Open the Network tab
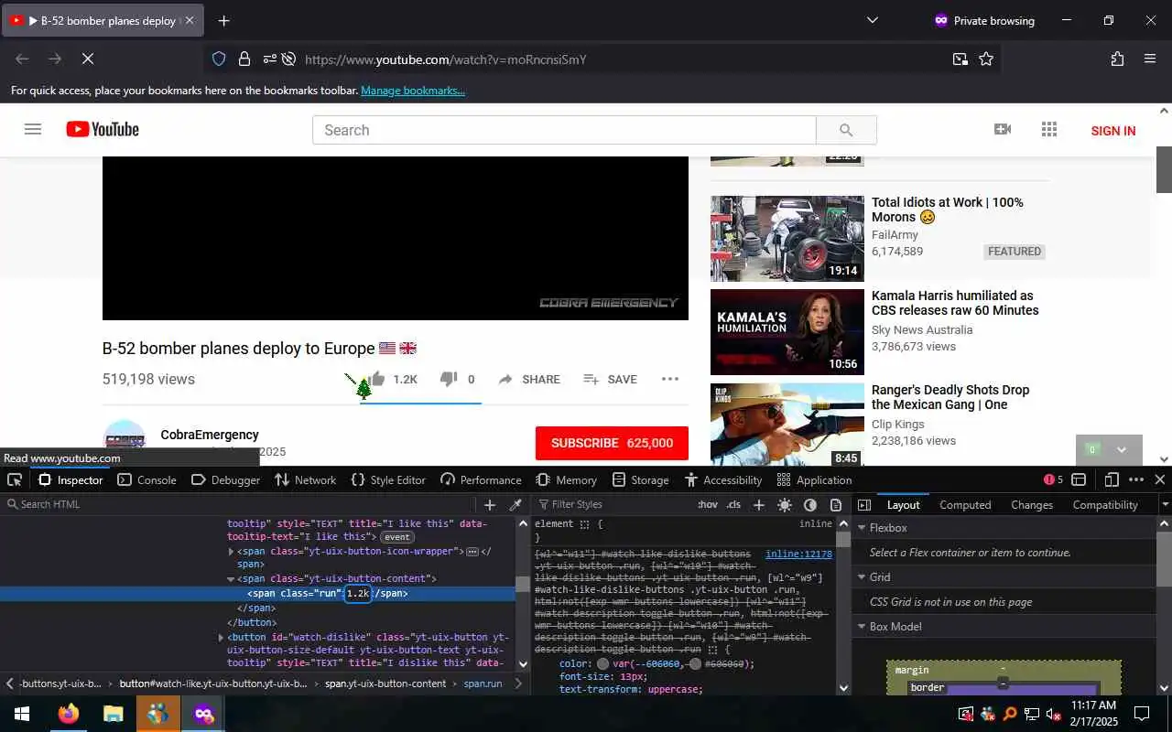 coord(305,479)
